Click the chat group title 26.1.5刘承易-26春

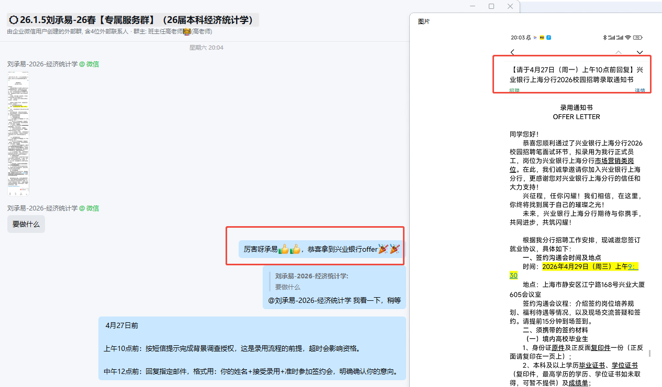tap(133, 20)
